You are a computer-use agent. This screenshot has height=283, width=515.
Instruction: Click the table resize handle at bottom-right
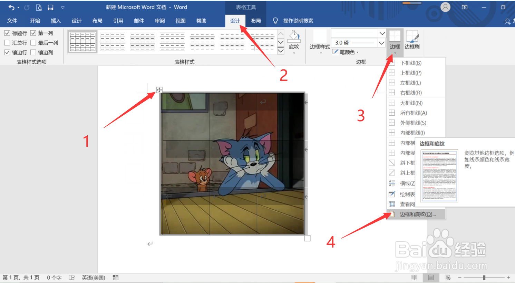tap(307, 238)
